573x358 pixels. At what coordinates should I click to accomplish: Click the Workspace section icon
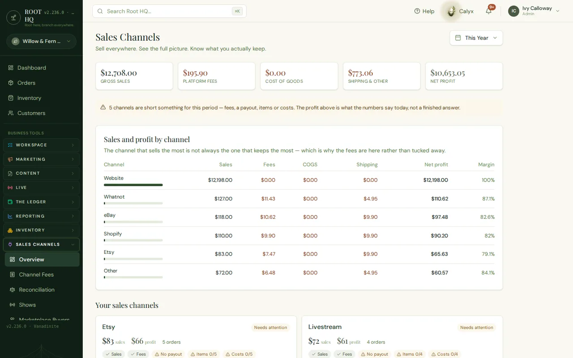pyautogui.click(x=10, y=145)
